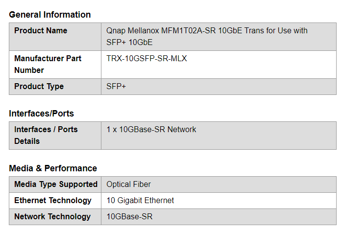Click the Interfaces / Ports Details label
This screenshot has width=342, height=231.
click(x=46, y=135)
